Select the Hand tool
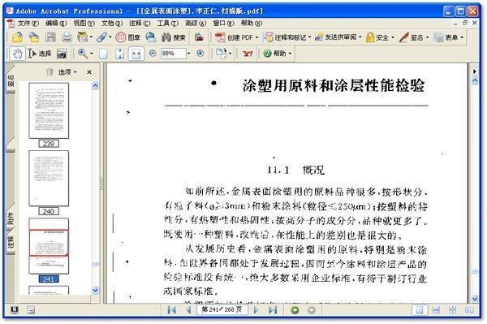The image size is (487, 324). tap(17, 54)
